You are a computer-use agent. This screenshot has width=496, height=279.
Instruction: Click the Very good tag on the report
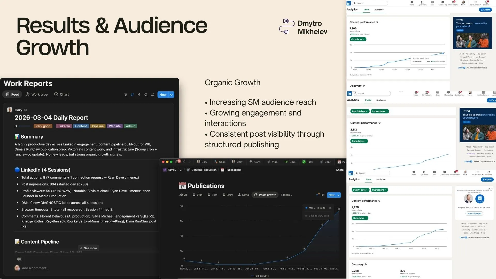tap(43, 126)
